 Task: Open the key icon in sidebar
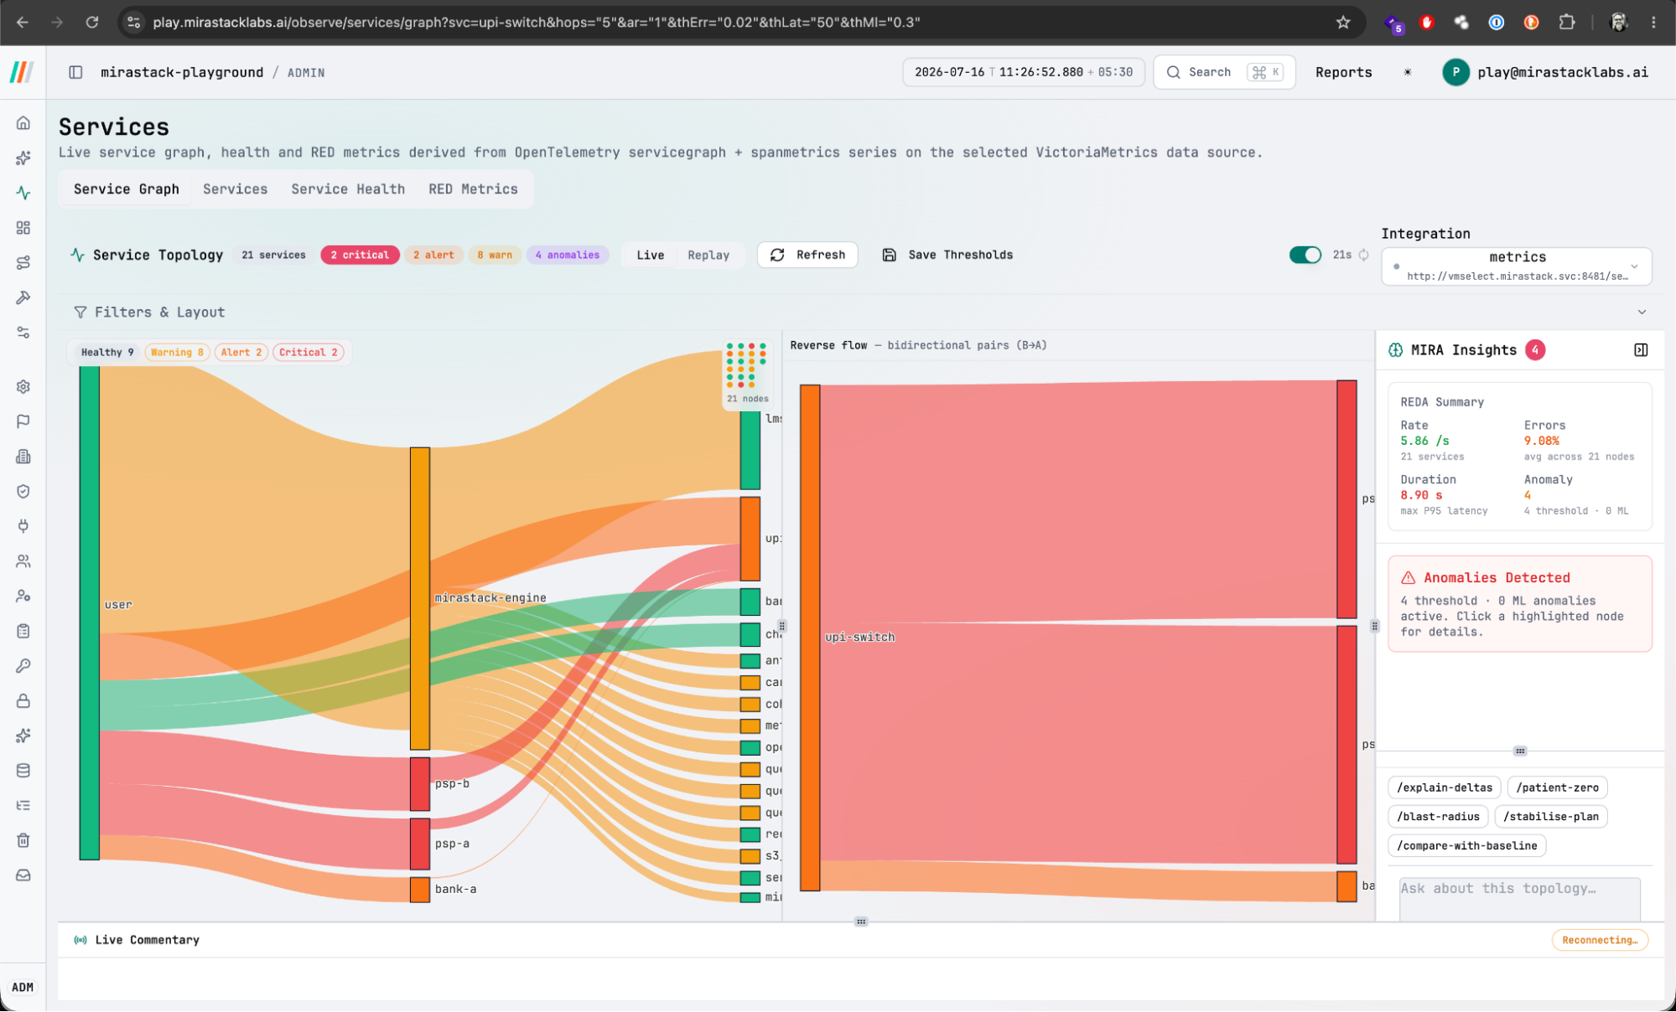[23, 666]
